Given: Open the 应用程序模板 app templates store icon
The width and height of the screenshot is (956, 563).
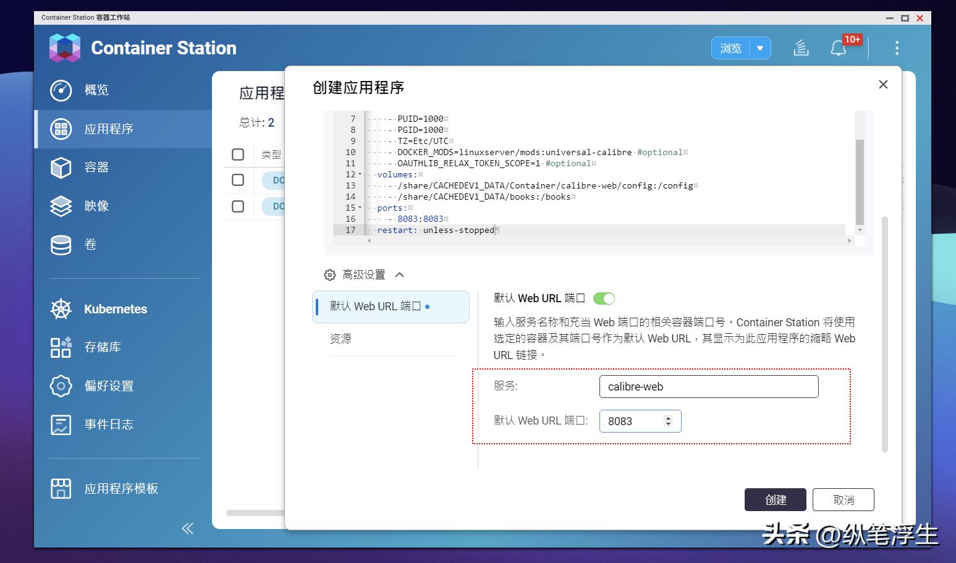Looking at the screenshot, I should [x=61, y=488].
